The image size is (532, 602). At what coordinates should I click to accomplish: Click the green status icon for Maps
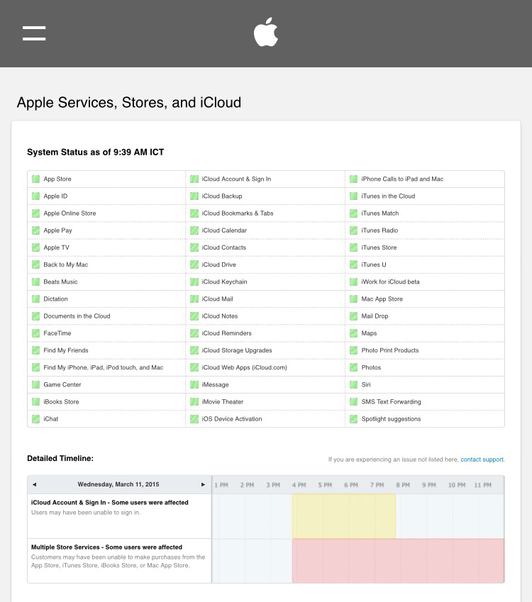click(354, 333)
